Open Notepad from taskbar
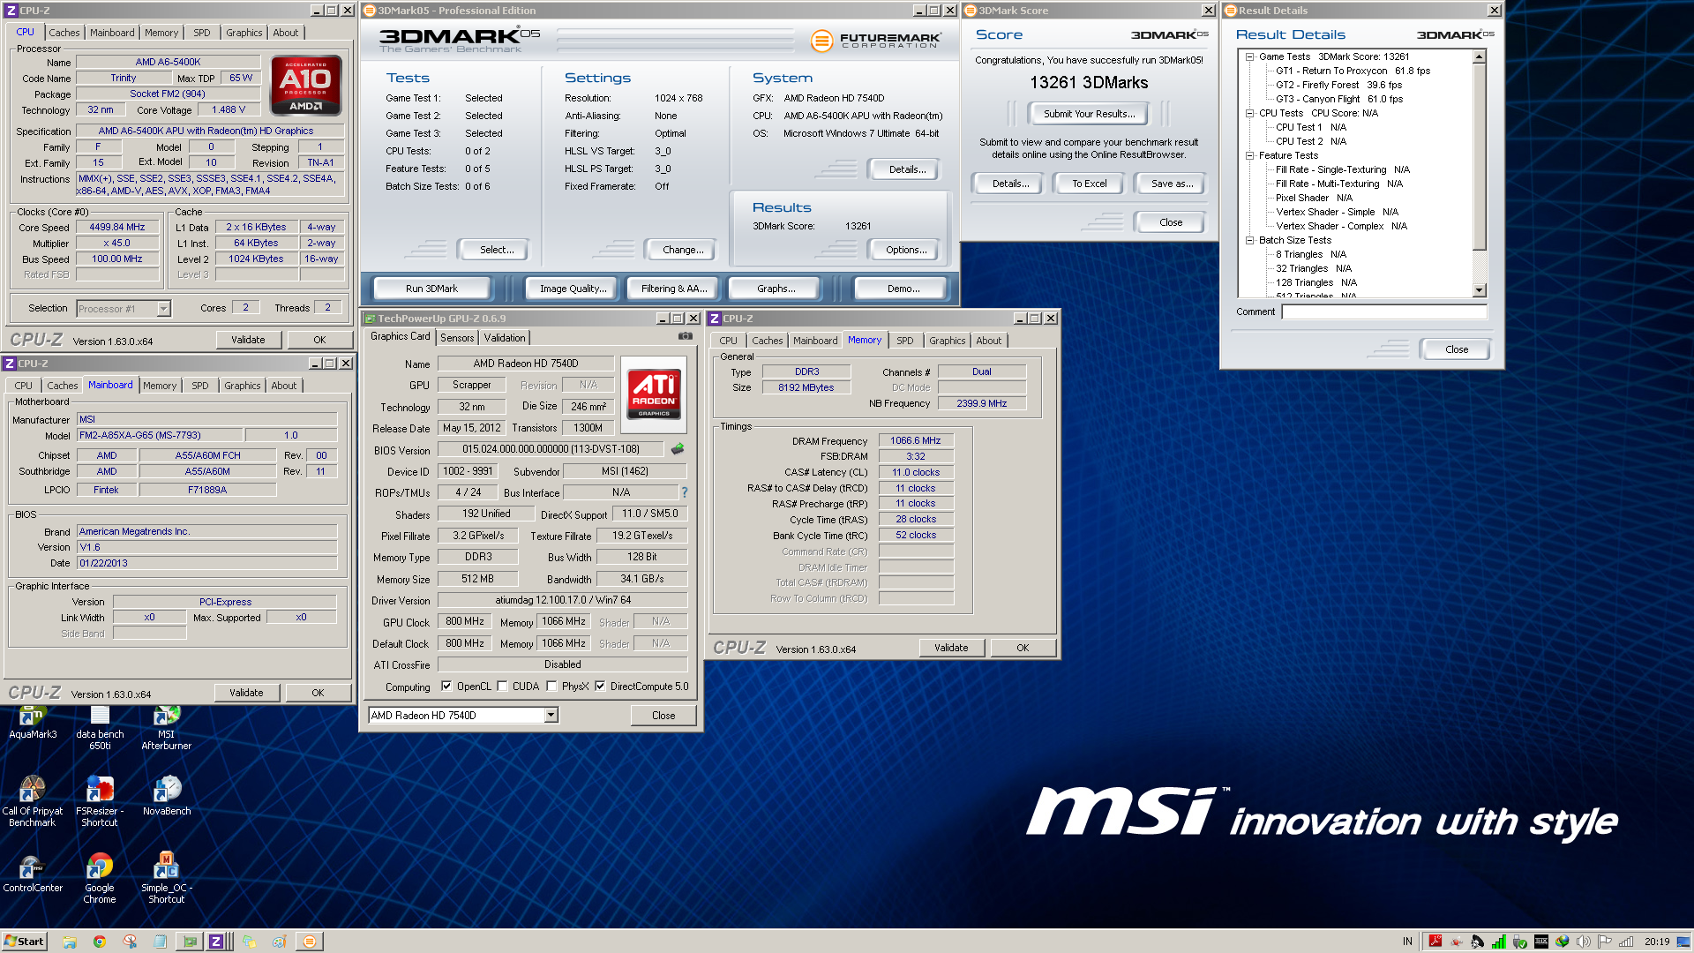 pyautogui.click(x=160, y=942)
